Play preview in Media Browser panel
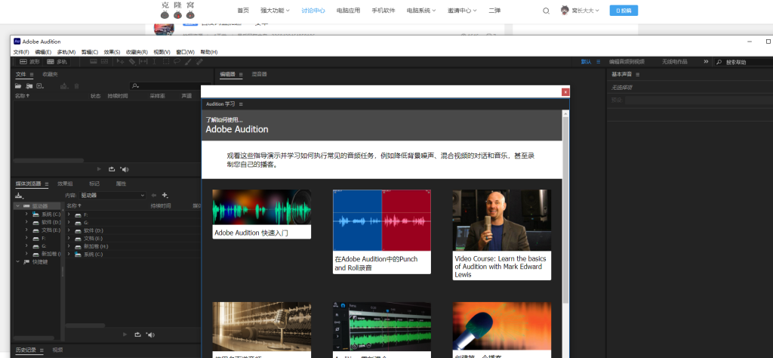Viewport: 773px width, 358px height. click(x=125, y=335)
